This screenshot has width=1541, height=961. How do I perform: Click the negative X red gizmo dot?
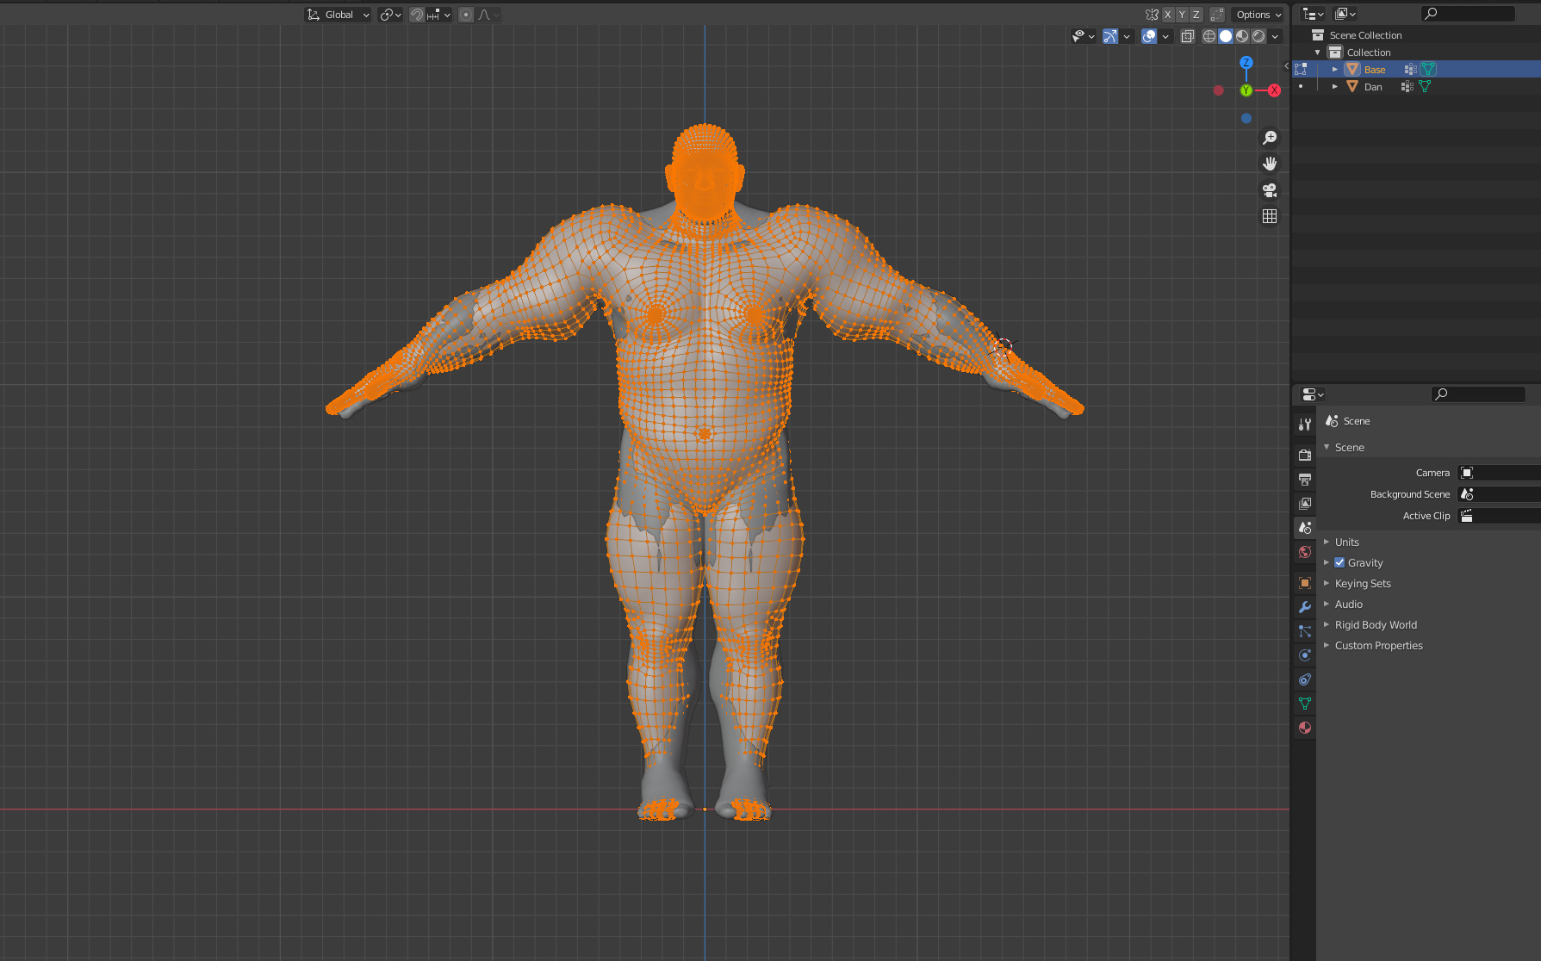[x=1218, y=90]
